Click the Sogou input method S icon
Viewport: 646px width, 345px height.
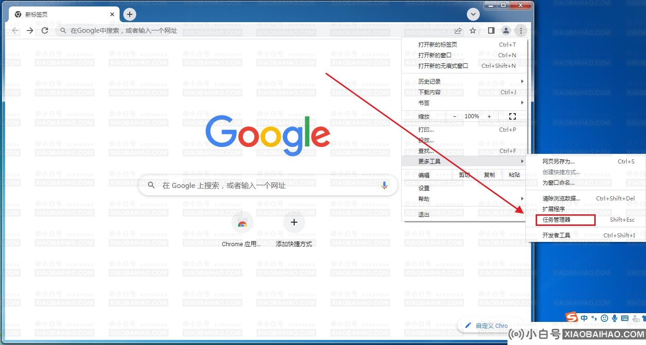click(572, 318)
